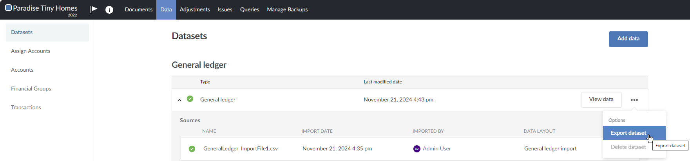Viewport: 690px width, 161px height.
Task: Select Manage Backups in top navigation
Action: [287, 9]
